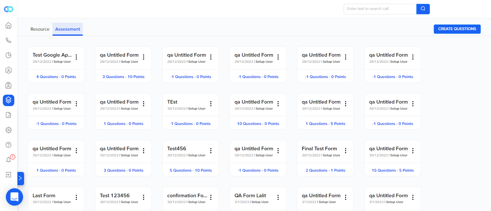Open three-dot menu on QA Form Lalit
This screenshot has height=211, width=491.
[278, 198]
